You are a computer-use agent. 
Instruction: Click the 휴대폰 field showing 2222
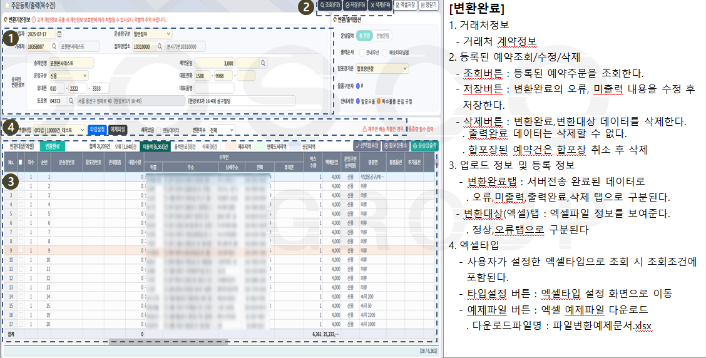click(x=76, y=88)
